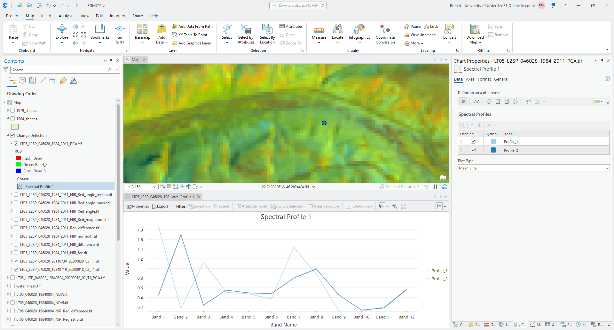Click the chart Export button
The width and height of the screenshot is (614, 330).
162,206
